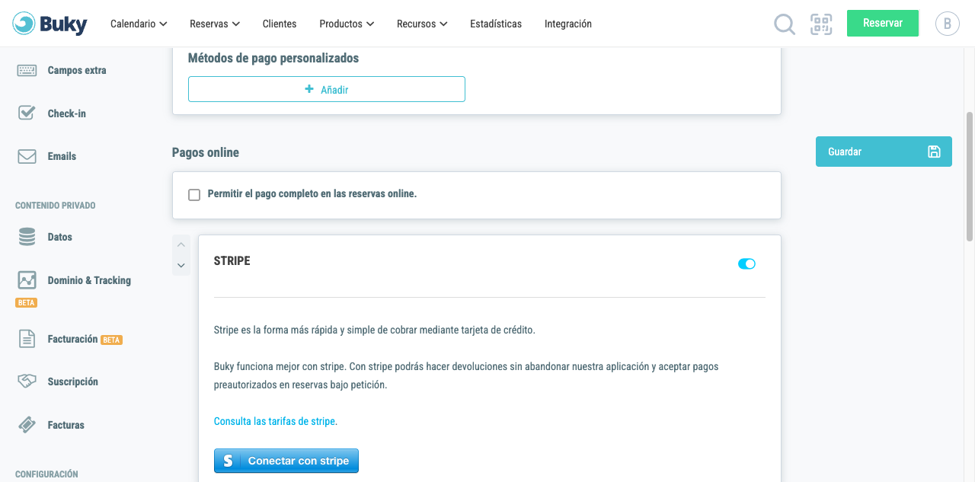
Task: Click Métodos de pago personalizados heading
Action: click(273, 58)
